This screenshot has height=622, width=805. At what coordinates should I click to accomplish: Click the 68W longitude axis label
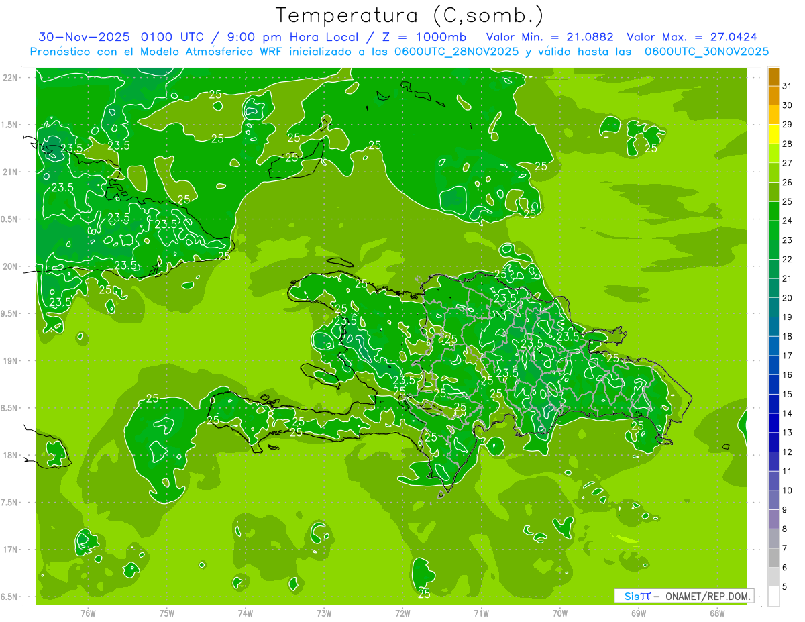coord(717,613)
